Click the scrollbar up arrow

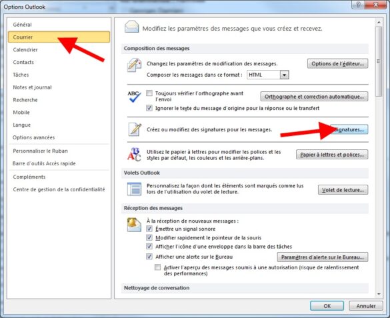click(379, 23)
